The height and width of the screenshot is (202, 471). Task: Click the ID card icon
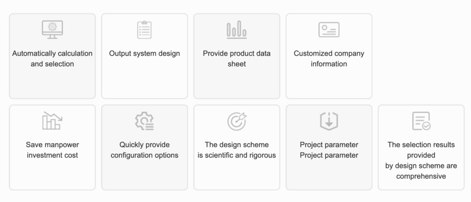click(x=329, y=29)
